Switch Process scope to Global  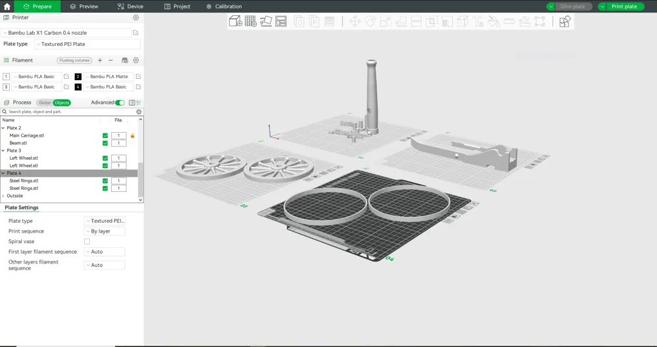coord(45,103)
